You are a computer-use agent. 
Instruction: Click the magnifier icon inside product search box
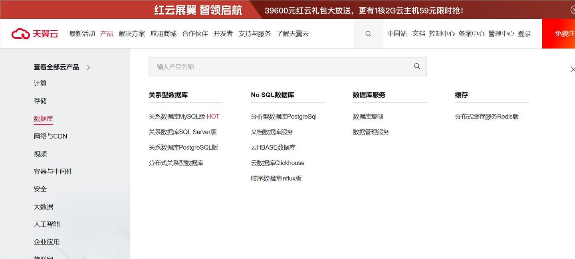pos(416,66)
